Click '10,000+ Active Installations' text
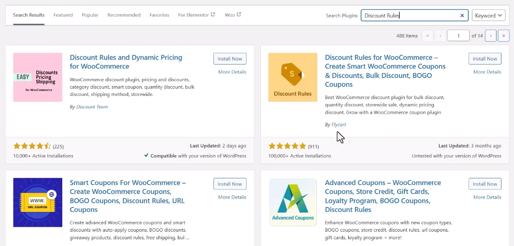514x246 pixels. click(x=43, y=156)
